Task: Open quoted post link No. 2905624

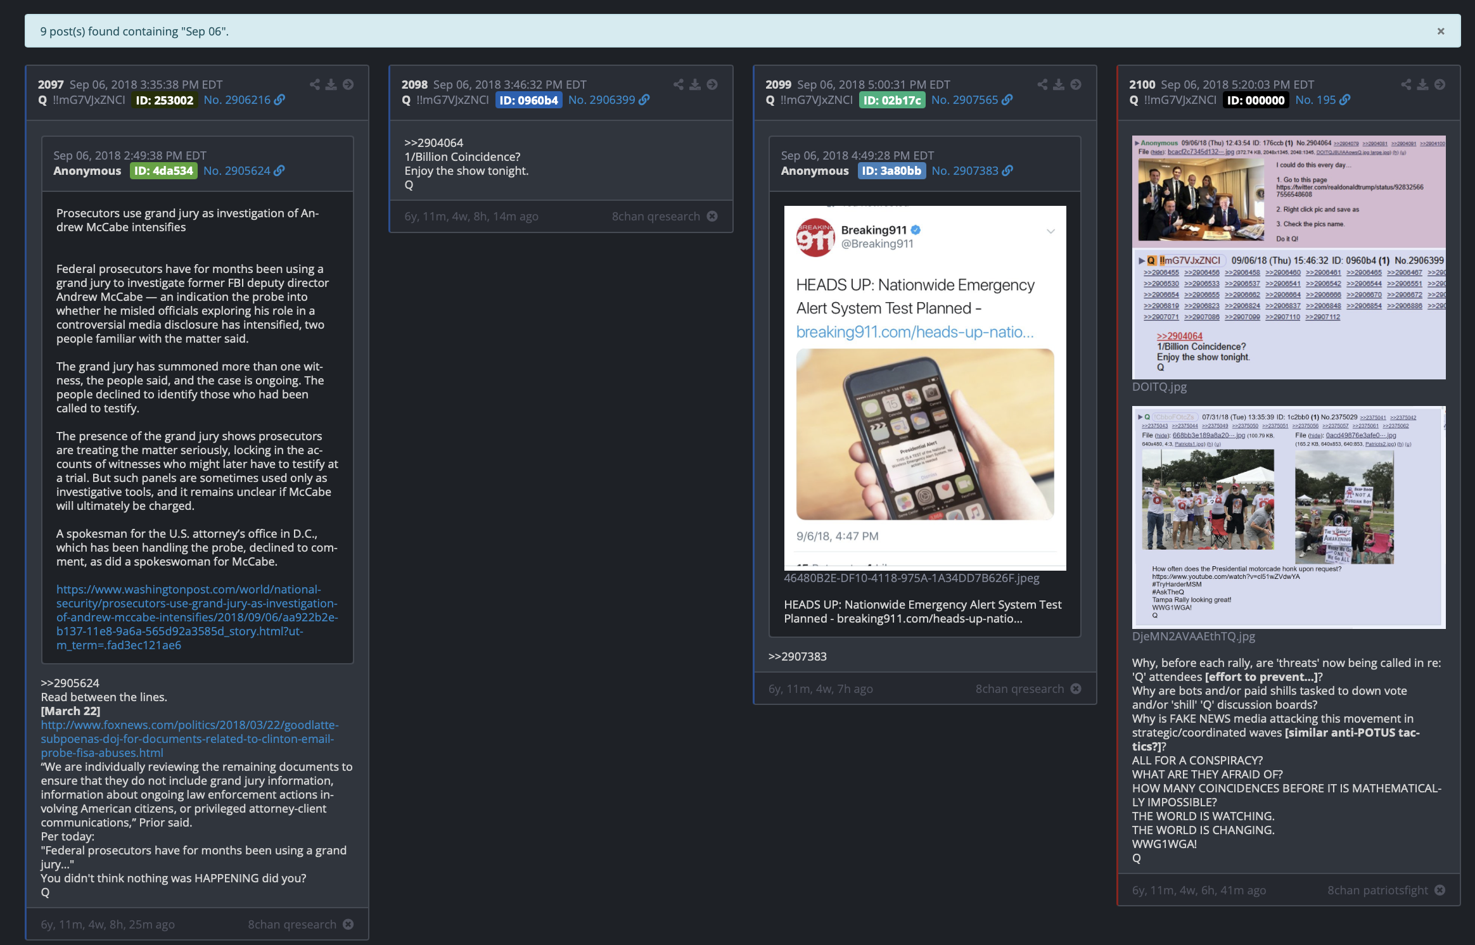Action: 244,171
